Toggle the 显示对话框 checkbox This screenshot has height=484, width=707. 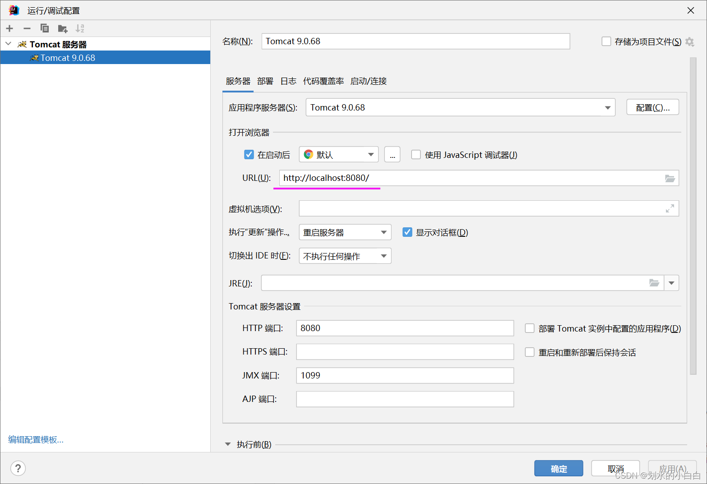pos(407,232)
